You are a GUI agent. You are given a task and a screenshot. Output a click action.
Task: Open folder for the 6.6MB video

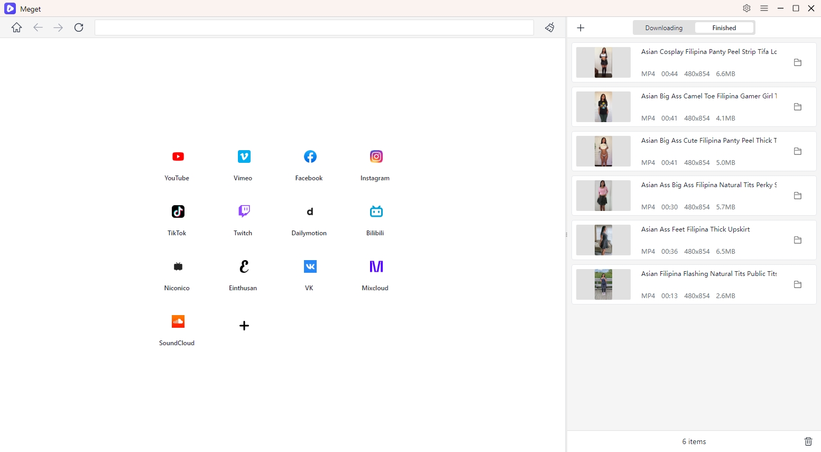pos(798,62)
